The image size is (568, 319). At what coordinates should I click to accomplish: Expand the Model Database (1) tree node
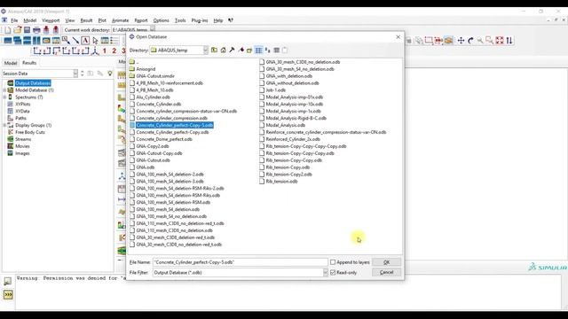pos(4,90)
